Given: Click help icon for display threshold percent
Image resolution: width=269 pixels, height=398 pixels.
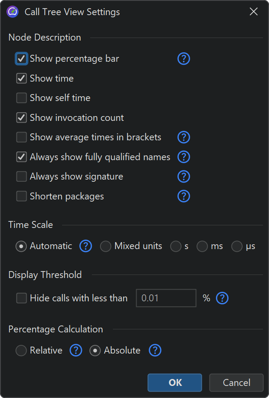Looking at the screenshot, I should pyautogui.click(x=222, y=298).
